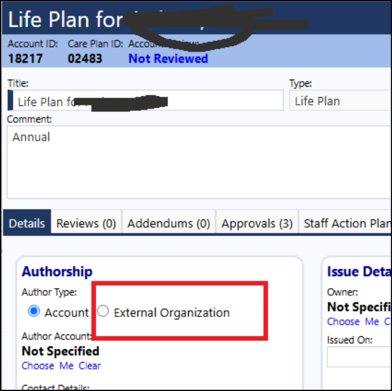The width and height of the screenshot is (392, 391).
Task: Click the Issued On date field
Action: pyautogui.click(x=359, y=357)
